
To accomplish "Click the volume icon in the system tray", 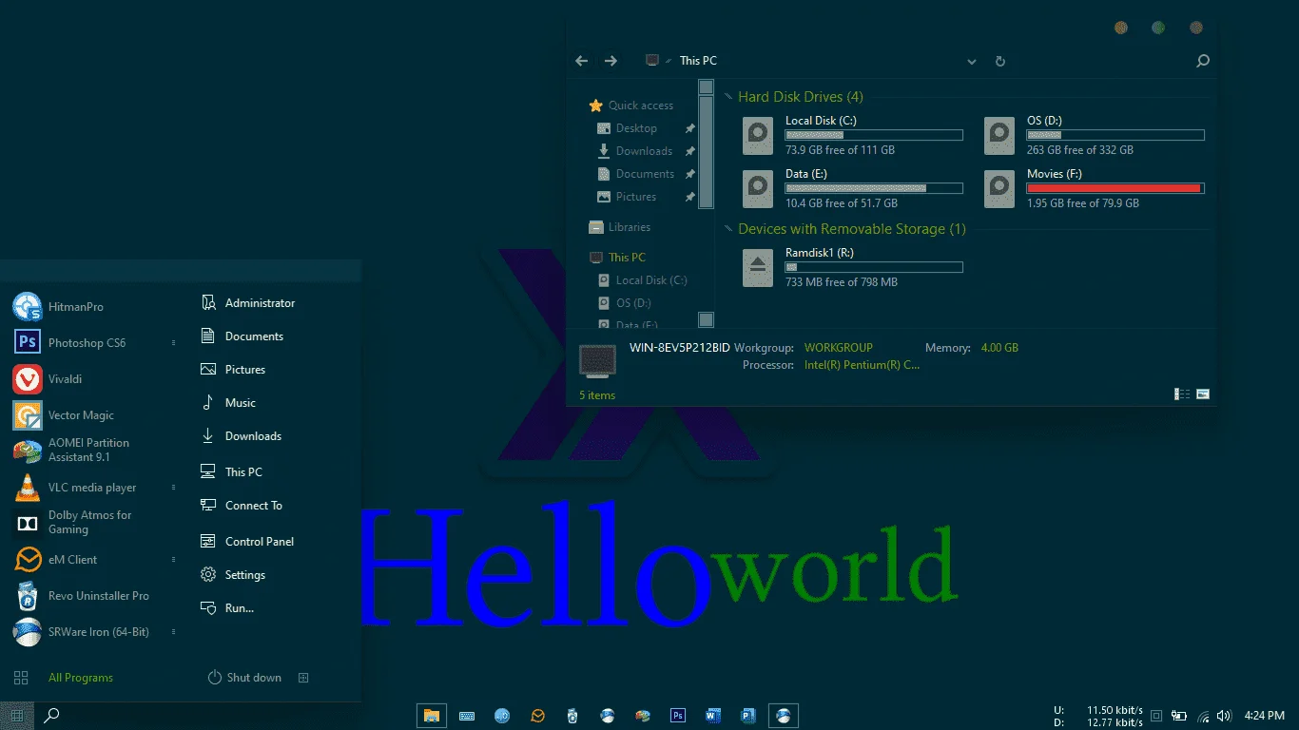I will click(1225, 716).
